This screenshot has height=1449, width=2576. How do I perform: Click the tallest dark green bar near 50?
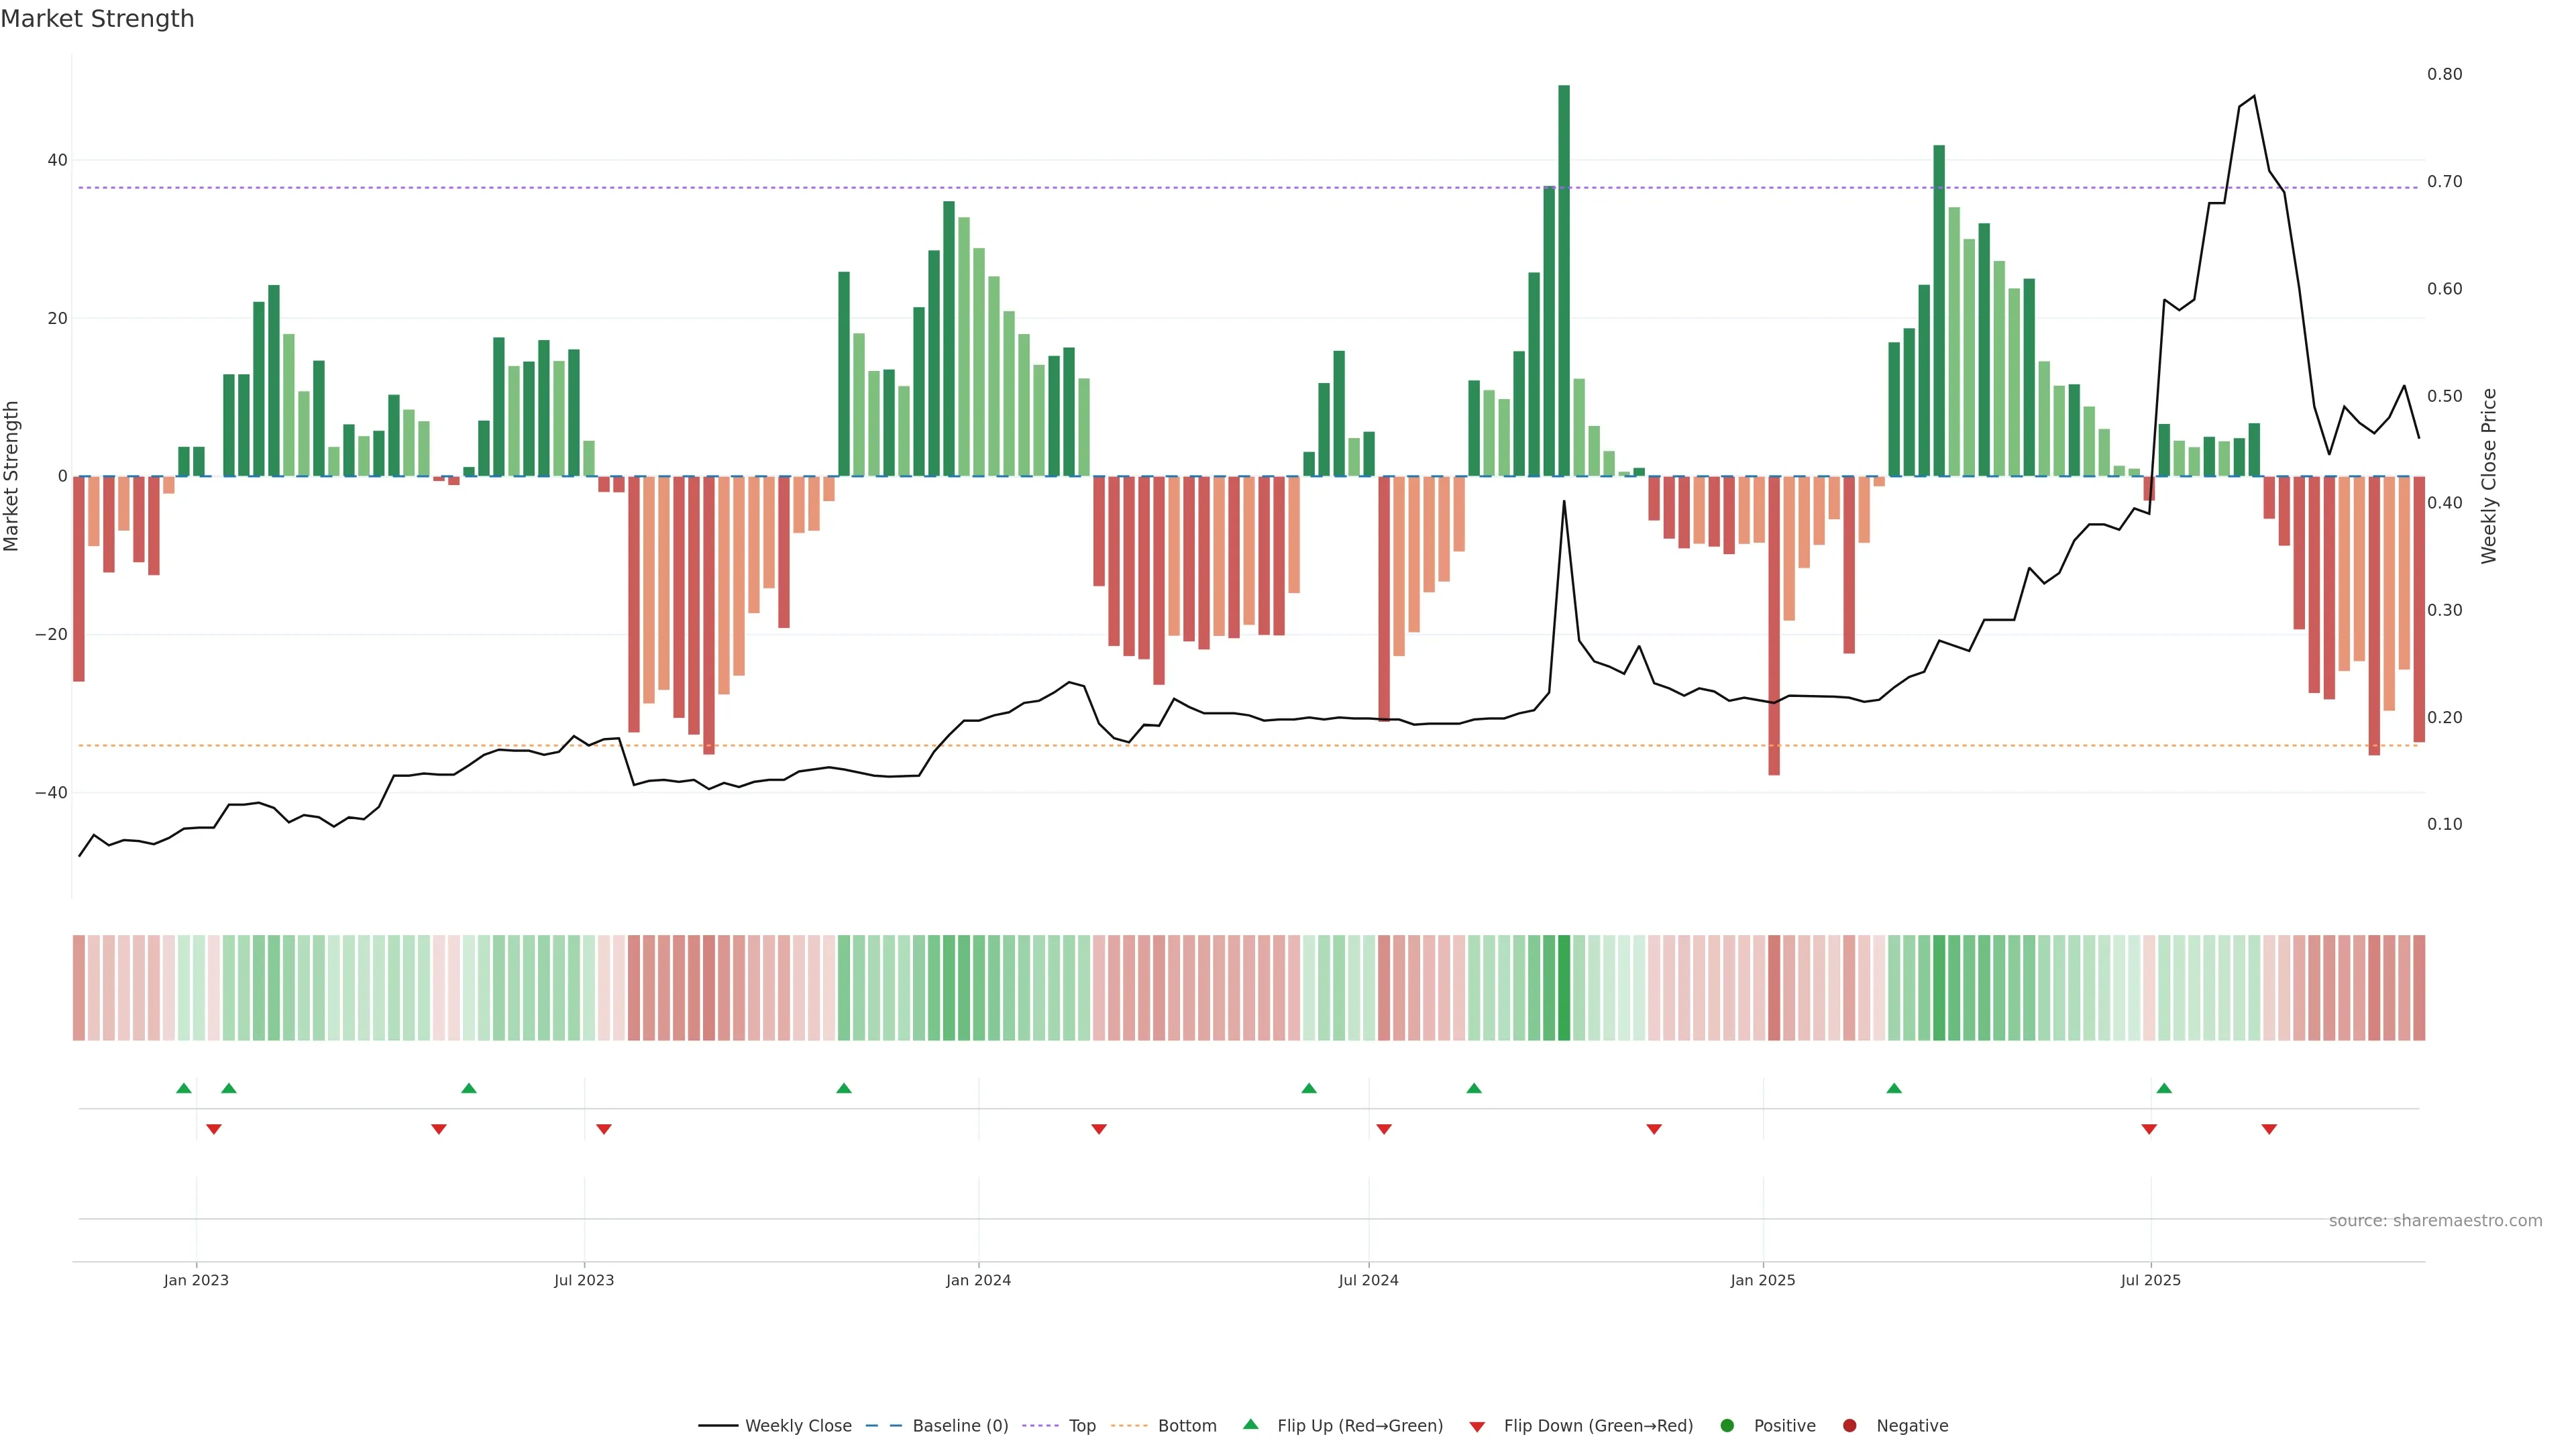[x=1564, y=280]
